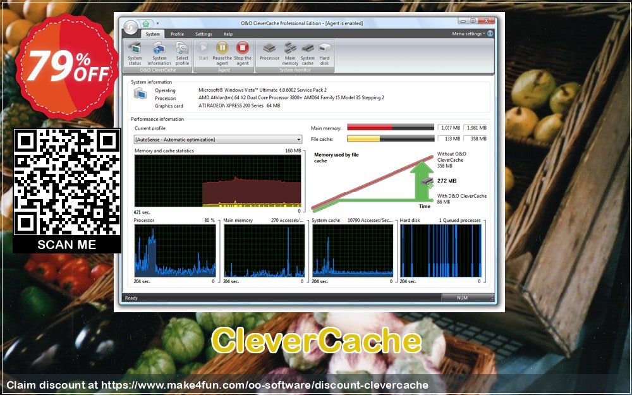632x395 pixels.
Task: Open the Menu settings dropdown
Action: [x=468, y=34]
